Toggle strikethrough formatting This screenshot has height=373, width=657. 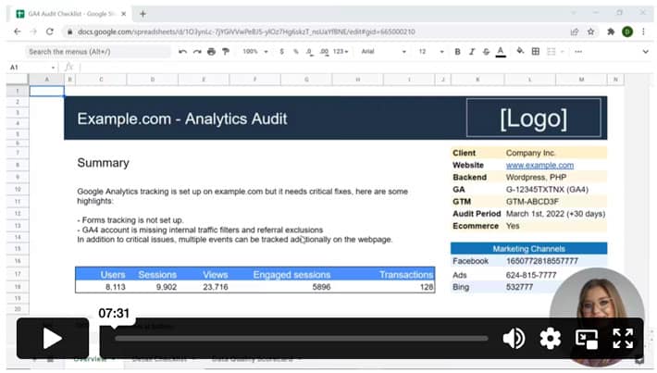[x=486, y=52]
